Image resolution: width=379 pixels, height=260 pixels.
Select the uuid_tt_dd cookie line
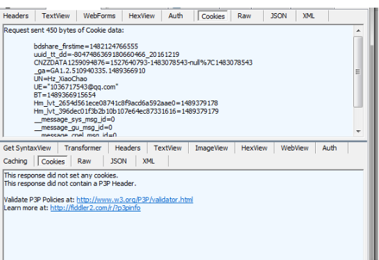pos(106,54)
